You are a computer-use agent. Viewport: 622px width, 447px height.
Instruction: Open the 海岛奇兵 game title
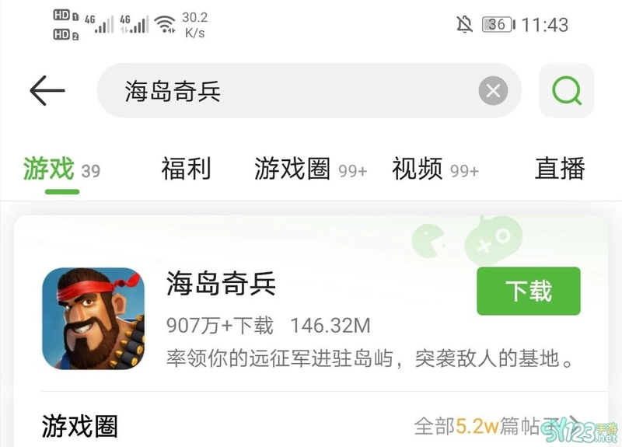coord(221,284)
